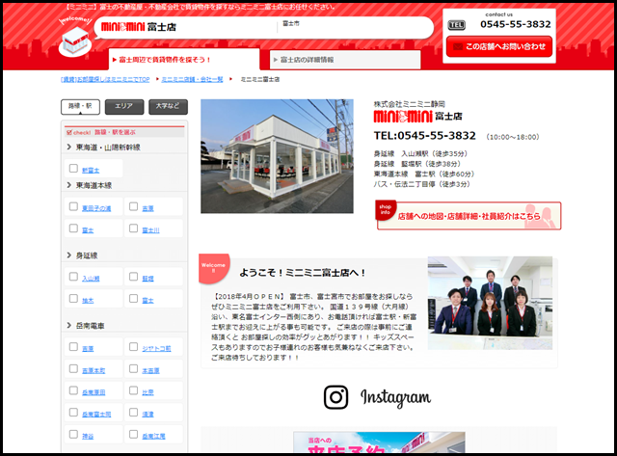Click the バス・伝法二丁目停 access line
This screenshot has width=617, height=456.
(x=421, y=184)
